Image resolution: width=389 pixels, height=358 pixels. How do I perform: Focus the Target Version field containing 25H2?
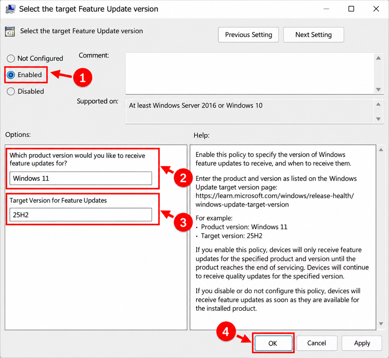[81, 215]
